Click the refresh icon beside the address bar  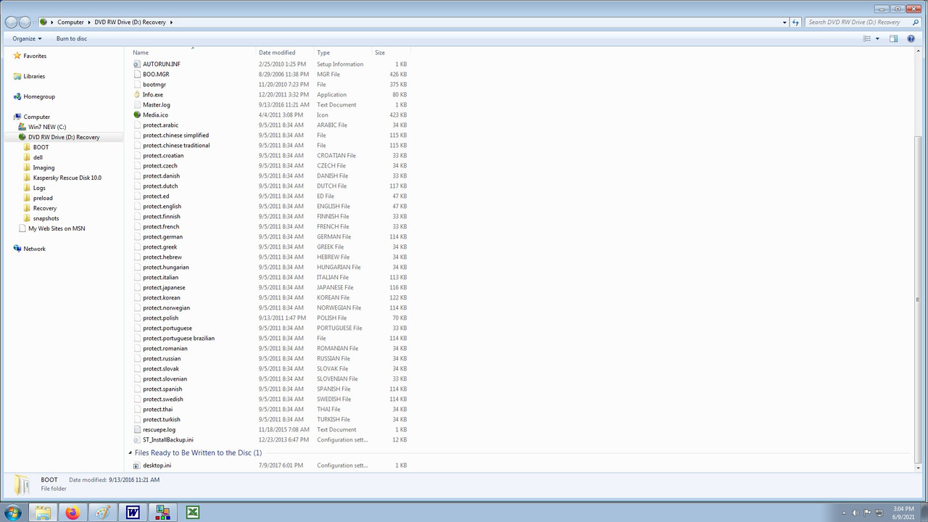click(795, 22)
